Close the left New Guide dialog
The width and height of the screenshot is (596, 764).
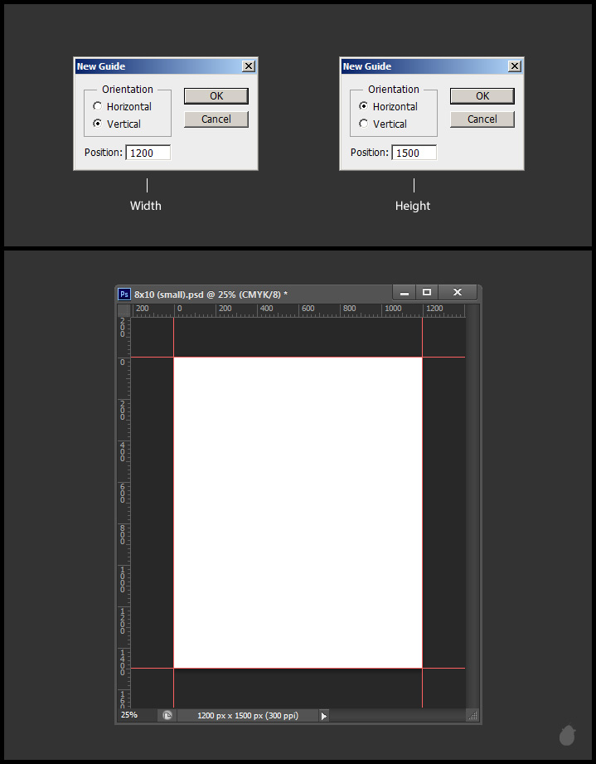pyautogui.click(x=249, y=66)
